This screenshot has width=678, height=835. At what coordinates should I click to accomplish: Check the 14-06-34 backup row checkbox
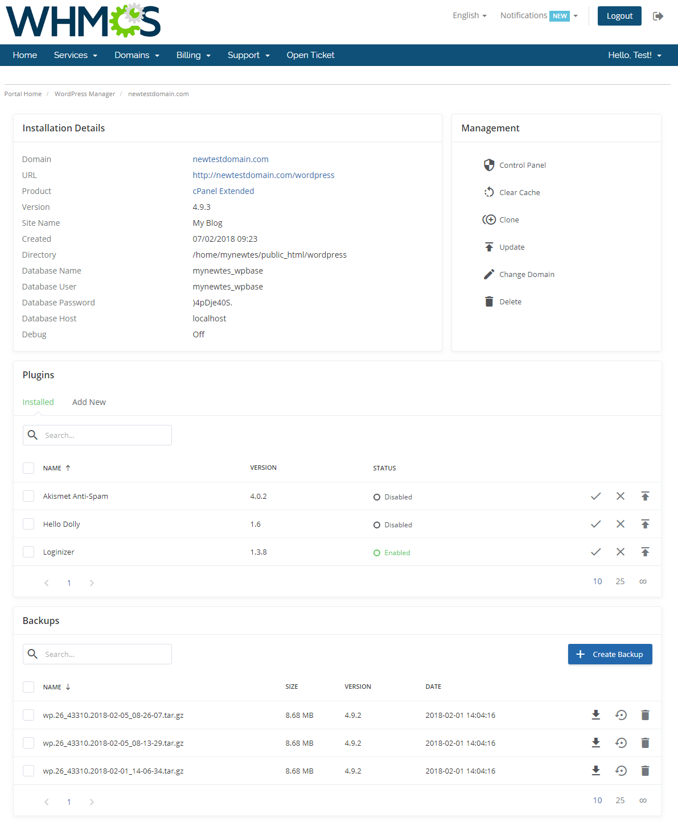coord(28,771)
